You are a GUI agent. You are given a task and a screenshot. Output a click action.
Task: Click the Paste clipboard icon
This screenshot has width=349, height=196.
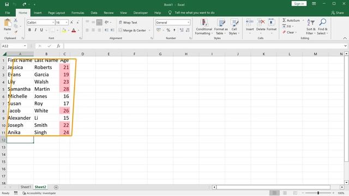(7, 23)
